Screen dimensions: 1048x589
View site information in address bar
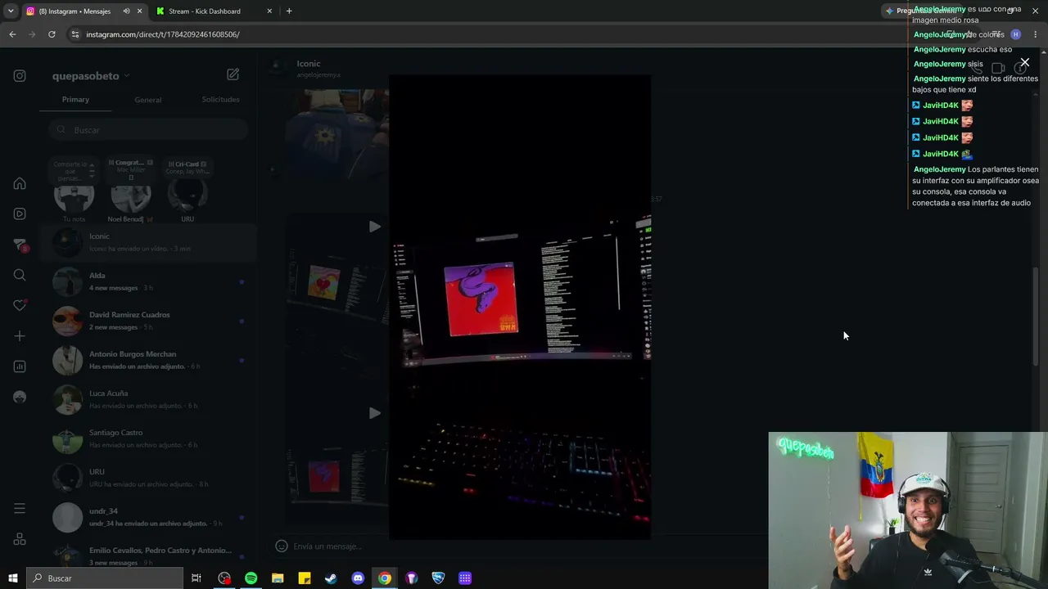pos(75,34)
